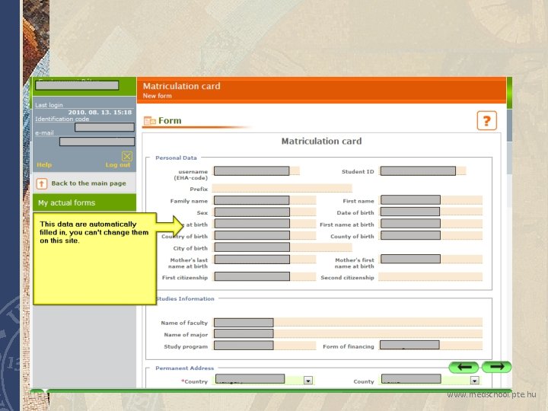The width and height of the screenshot is (548, 411).
Task: Click the Log out X icon
Action: coord(127,156)
